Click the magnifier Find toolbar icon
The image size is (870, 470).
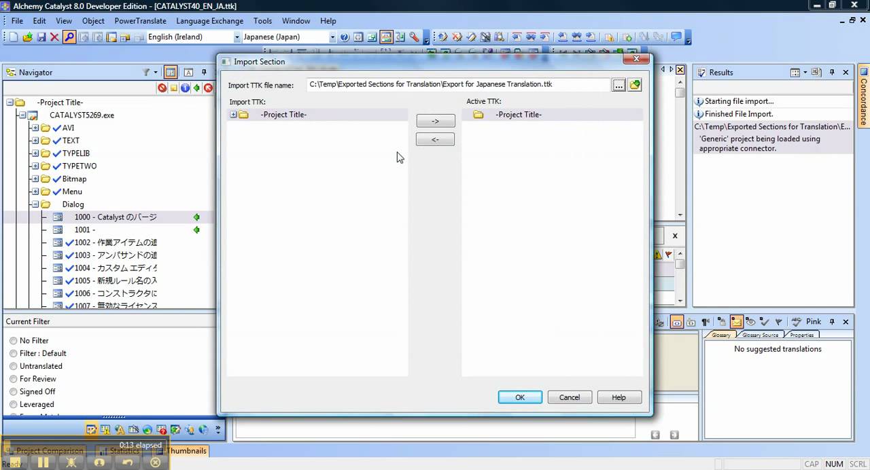[69, 37]
